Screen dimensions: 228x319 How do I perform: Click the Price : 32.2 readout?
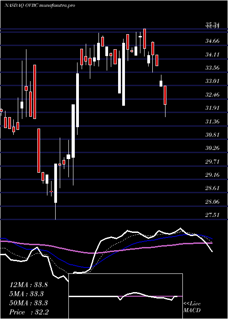(x=29, y=312)
